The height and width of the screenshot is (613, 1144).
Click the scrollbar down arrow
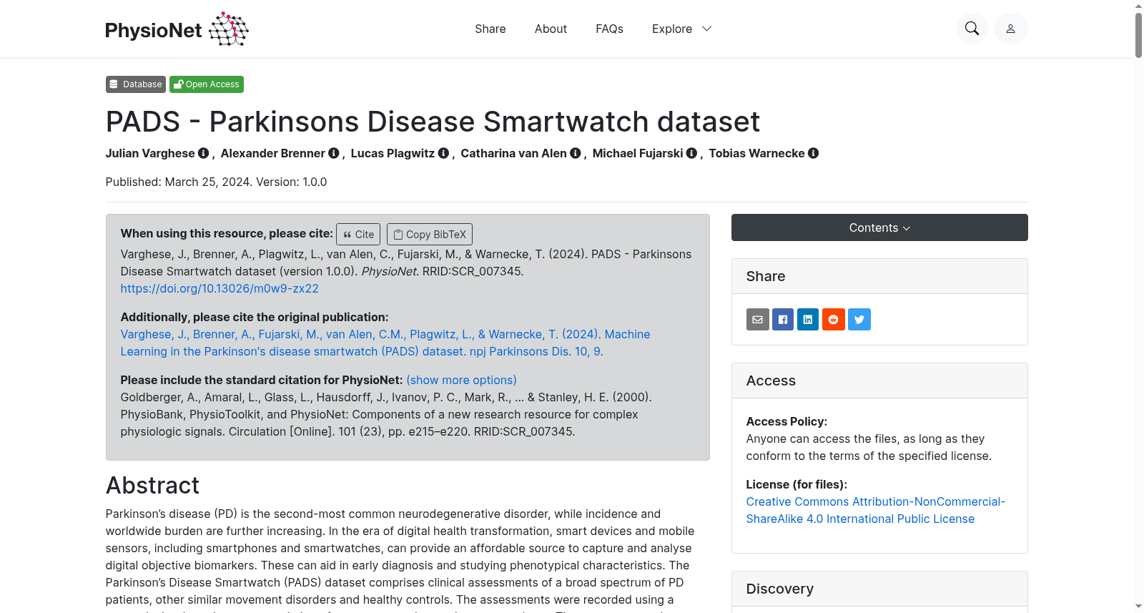pyautogui.click(x=1138, y=607)
